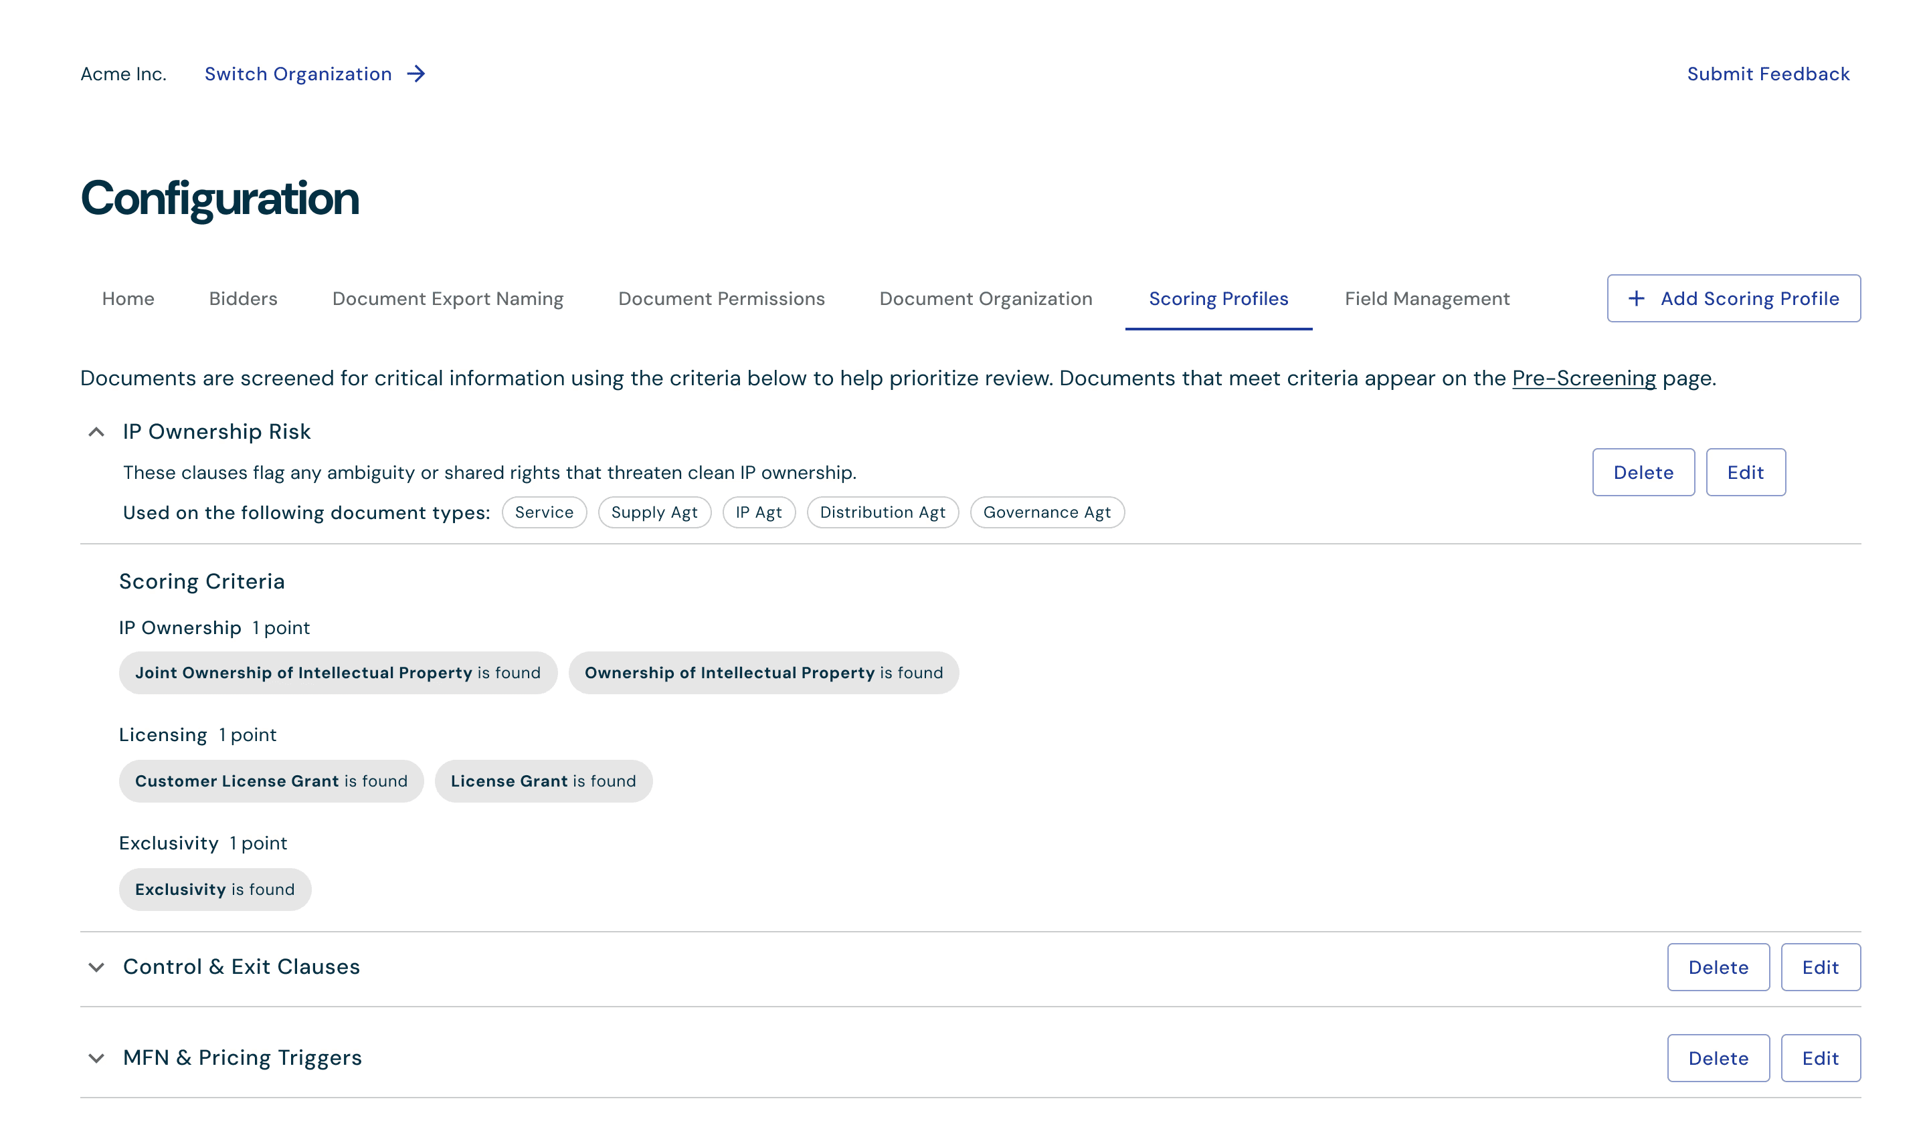Viewport: 1927px width, 1125px height.
Task: Expand the Control & Exit Clauses profile
Action: pyautogui.click(x=96, y=968)
